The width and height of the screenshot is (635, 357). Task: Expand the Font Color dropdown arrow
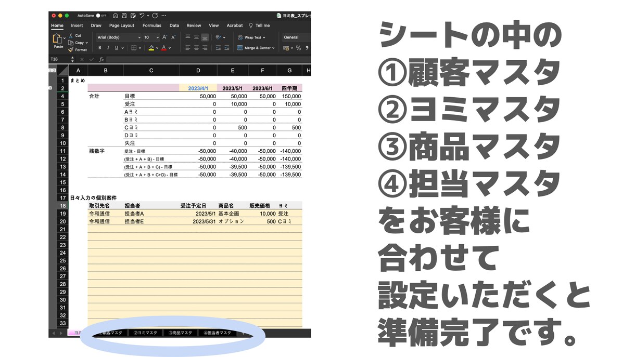[170, 48]
